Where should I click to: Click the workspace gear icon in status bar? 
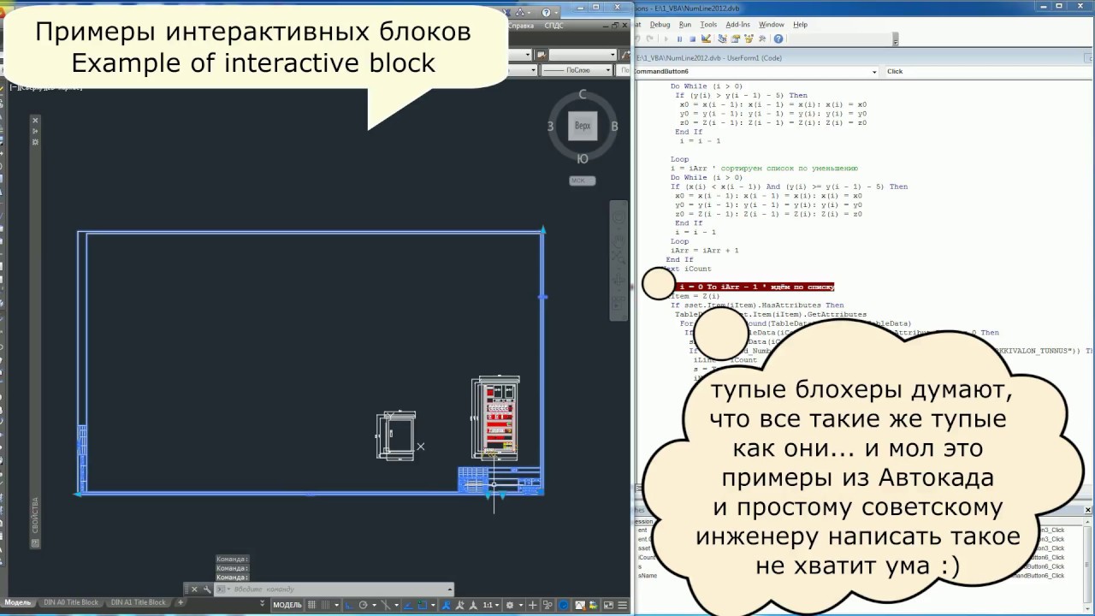tap(510, 605)
